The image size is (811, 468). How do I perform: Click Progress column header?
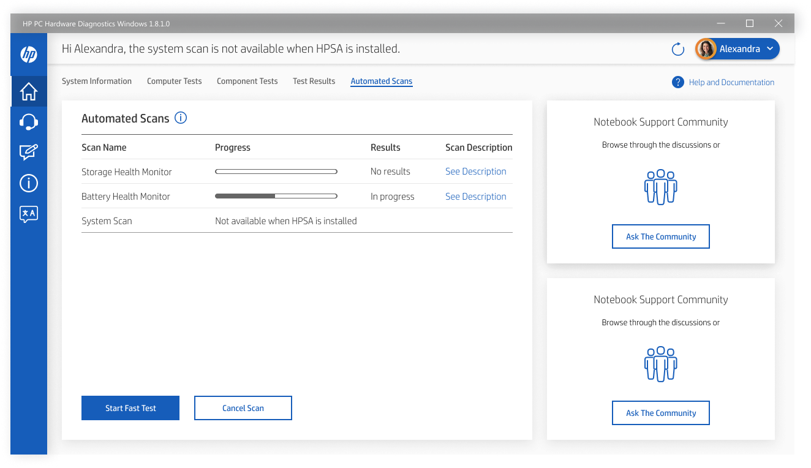click(x=233, y=148)
